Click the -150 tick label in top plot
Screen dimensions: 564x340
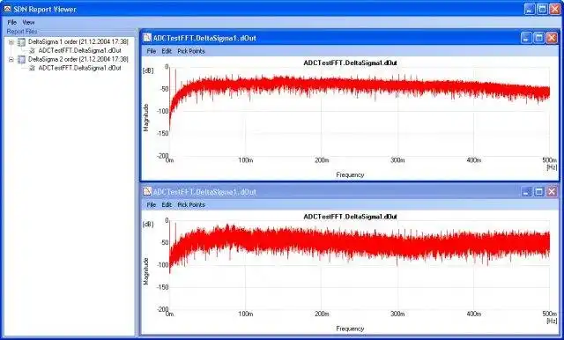point(162,133)
